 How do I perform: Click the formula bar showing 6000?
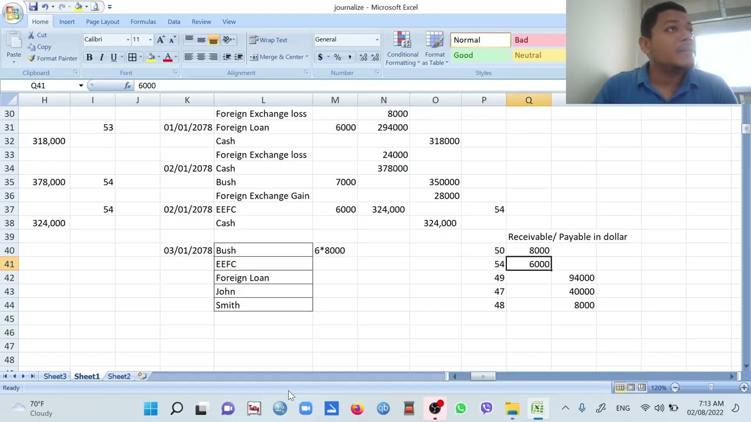(x=351, y=86)
